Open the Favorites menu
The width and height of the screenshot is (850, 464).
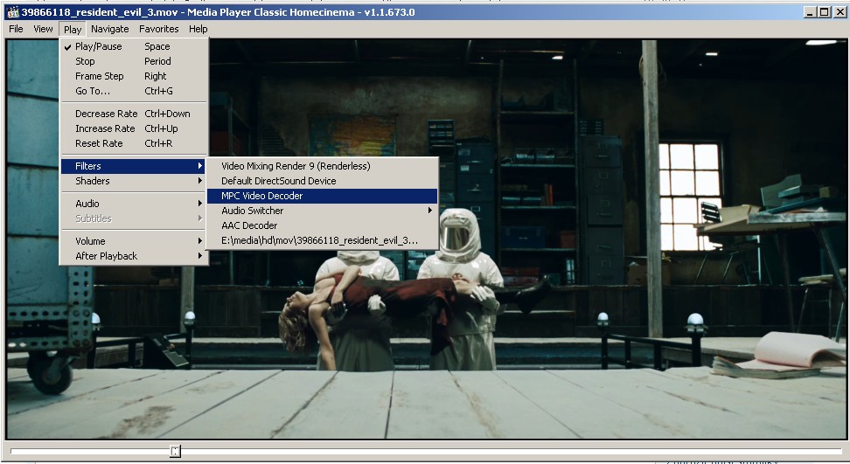[x=159, y=29]
